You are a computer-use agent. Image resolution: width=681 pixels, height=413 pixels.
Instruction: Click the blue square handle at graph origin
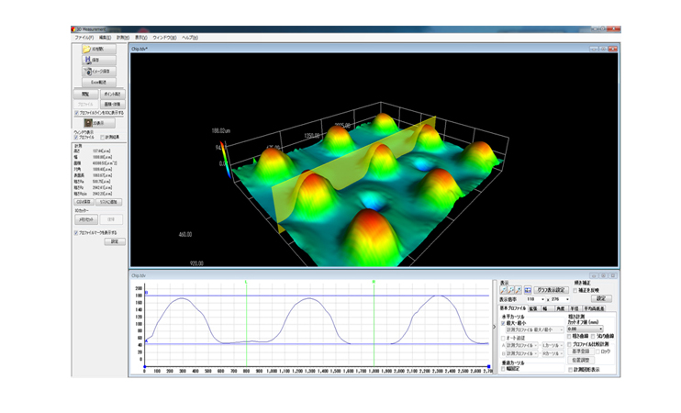tap(145, 367)
